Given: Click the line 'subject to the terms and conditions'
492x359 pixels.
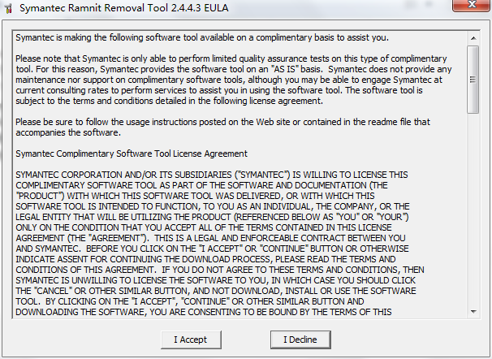Looking at the screenshot, I should click(169, 101).
